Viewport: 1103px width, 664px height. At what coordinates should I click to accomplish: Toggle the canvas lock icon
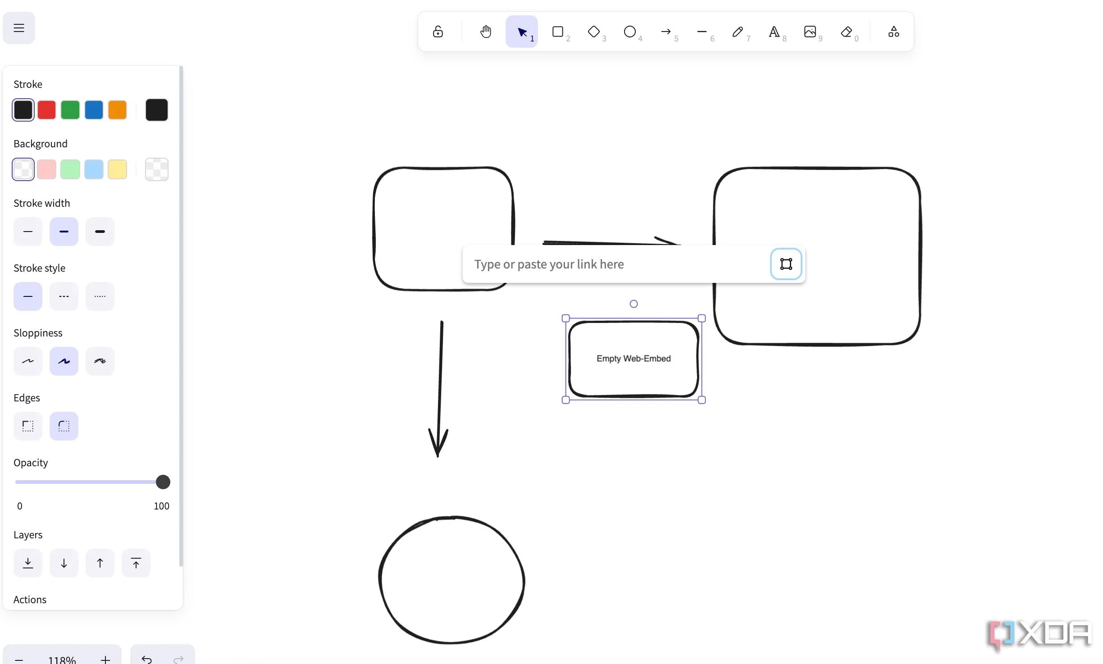click(438, 32)
